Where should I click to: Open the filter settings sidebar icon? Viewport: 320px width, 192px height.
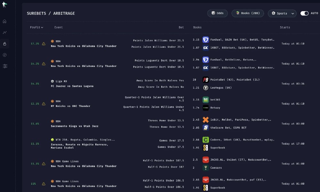click(x=4, y=66)
